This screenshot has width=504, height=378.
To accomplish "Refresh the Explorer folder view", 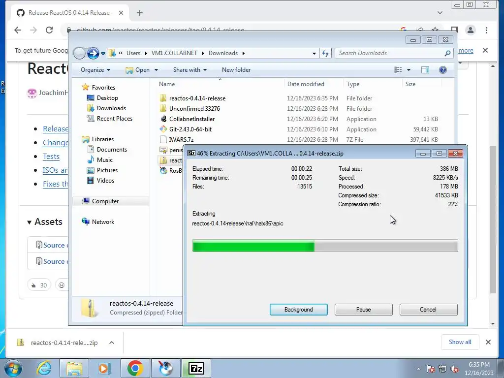I will pos(325,53).
